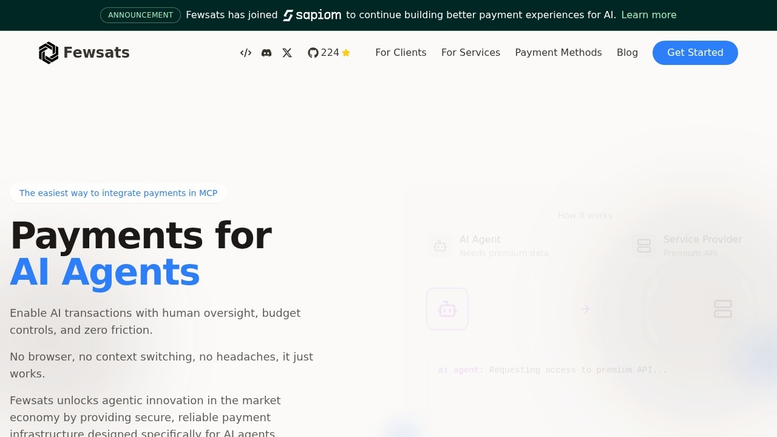This screenshot has height=437, width=777.
Task: Click the yellow star icon beside 224
Action: point(346,53)
